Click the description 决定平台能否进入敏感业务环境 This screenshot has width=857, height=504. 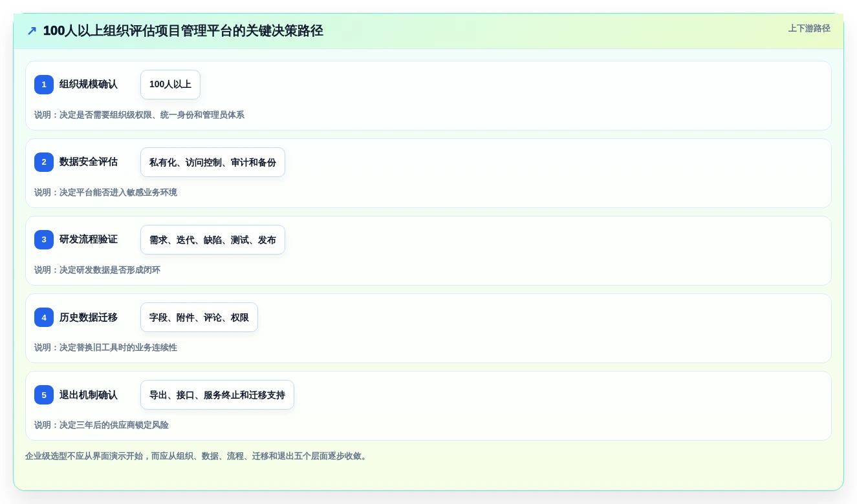118,193
